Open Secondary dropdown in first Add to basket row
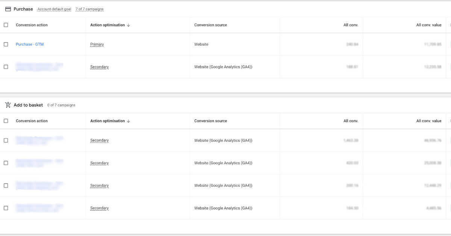This screenshot has height=236, width=451. (99, 141)
